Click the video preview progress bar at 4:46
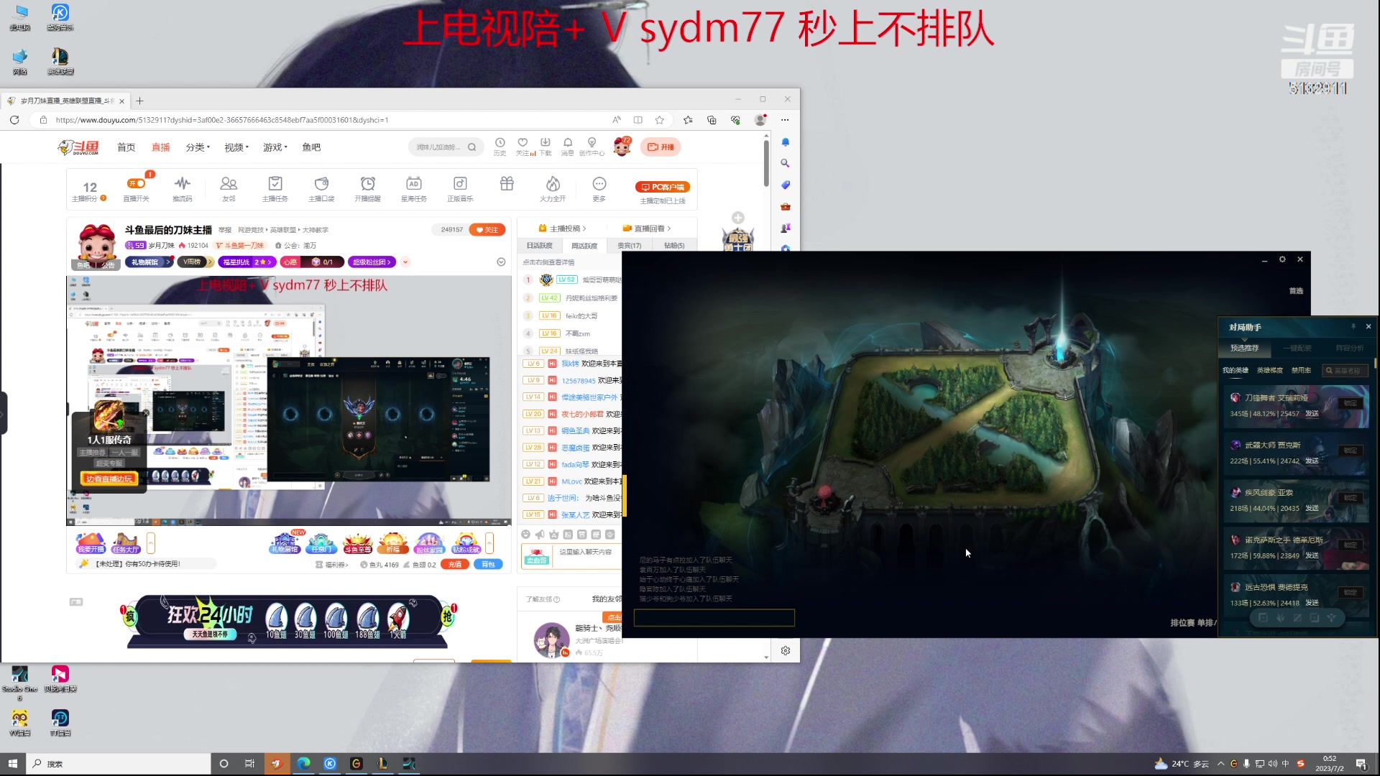 point(466,379)
